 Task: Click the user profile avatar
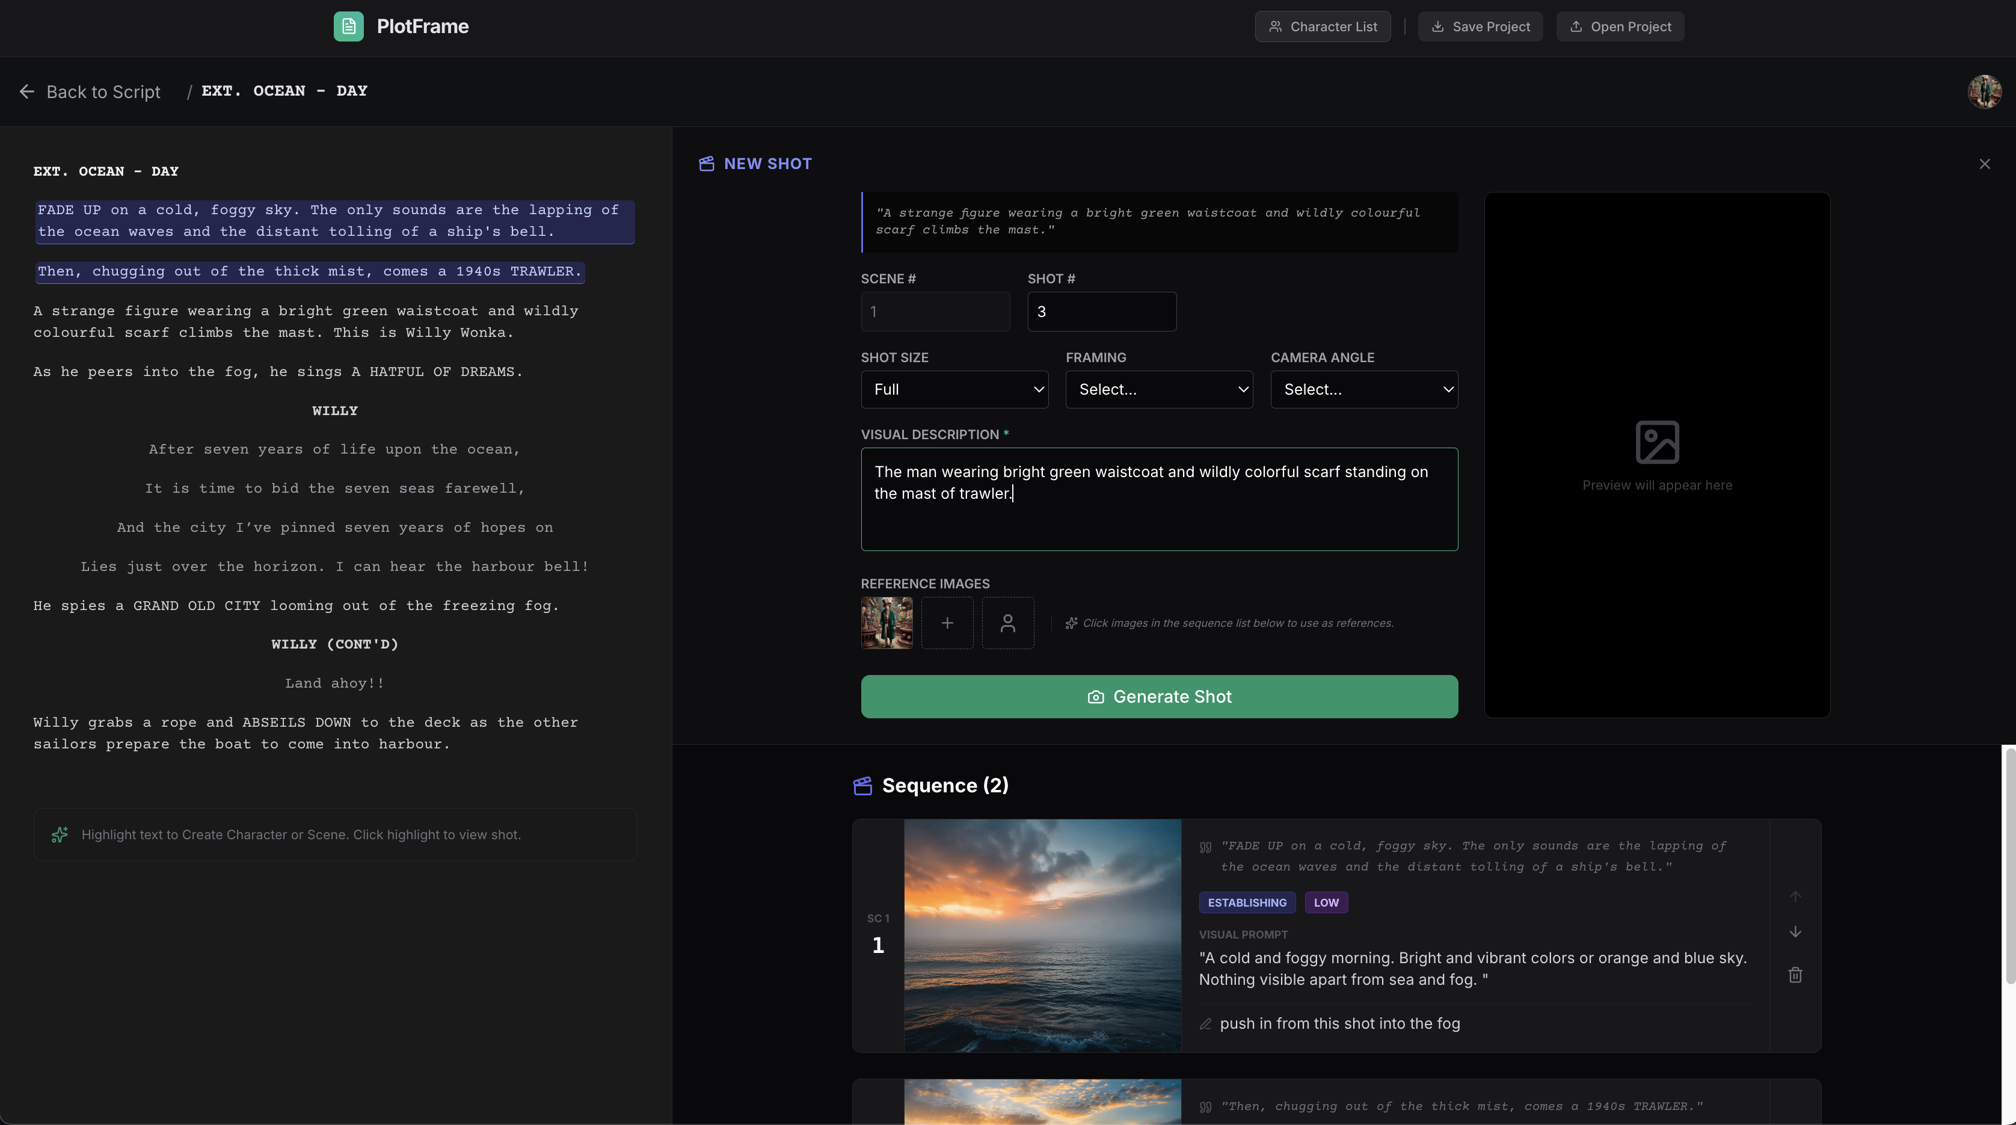pos(1984,91)
